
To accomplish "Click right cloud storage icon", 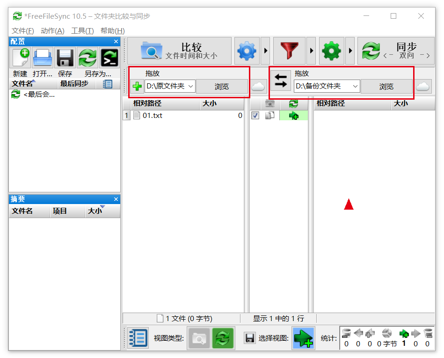I will pyautogui.click(x=423, y=86).
